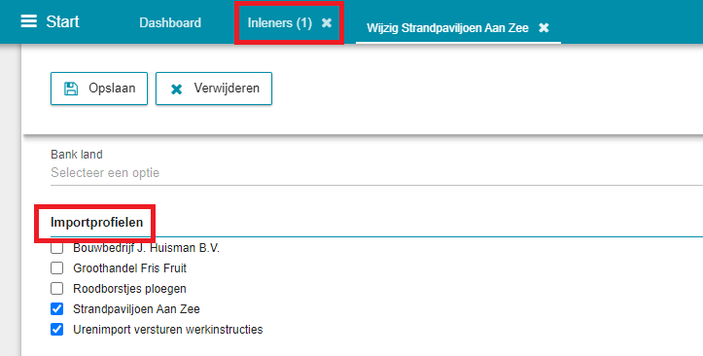Uncheck the Strandpaviljoen Aan Zee checkbox

pos(57,309)
